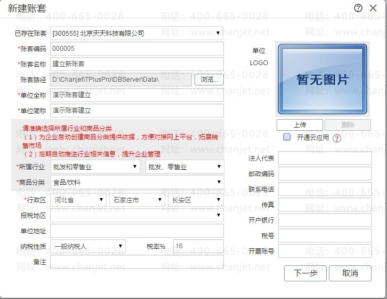Viewport: 387px width, 299px height.
Task: Open the 纳税性质 一般纳税人 dropdown
Action: coord(88,246)
